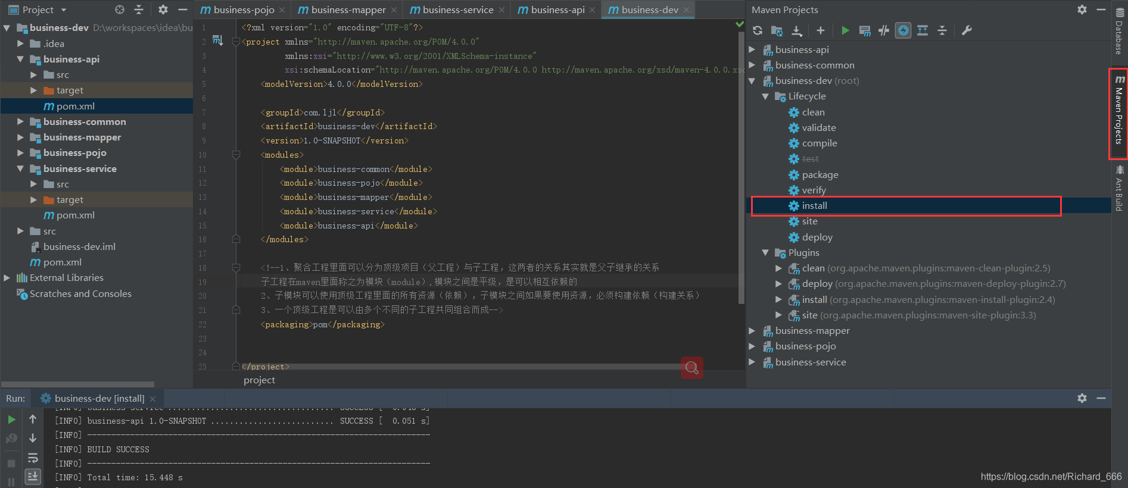The image size is (1128, 488).
Task: Open Execute Maven Goal dialog
Action: coord(865,30)
